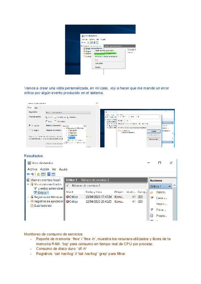Click the critical icon on the 22/04/2023 row
Viewport: 201px width, 284px height.
68,201
